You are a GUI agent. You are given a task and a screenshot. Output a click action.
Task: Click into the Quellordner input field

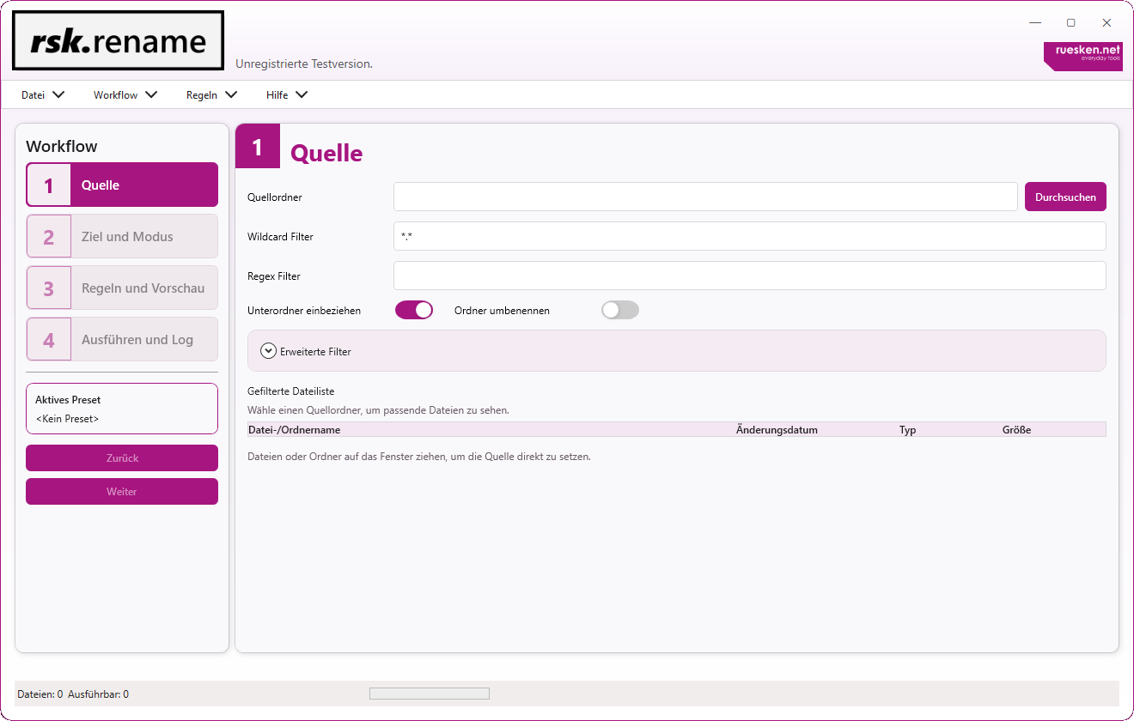704,197
